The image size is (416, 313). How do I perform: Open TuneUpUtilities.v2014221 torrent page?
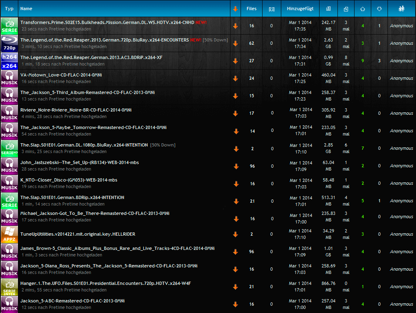click(78, 234)
